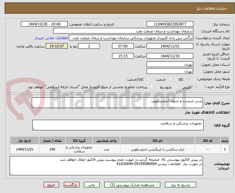Screen dimensions: 235x193
Task: Click the price validity date 1404/11/30 field
Action: pyautogui.click(x=170, y=56)
